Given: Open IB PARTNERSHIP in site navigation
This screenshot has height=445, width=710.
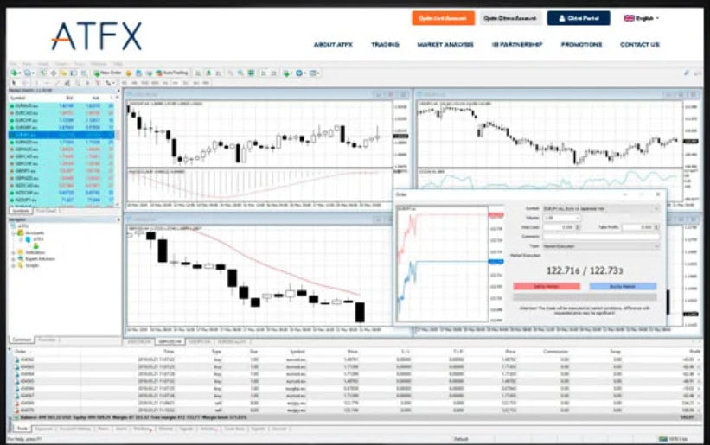Looking at the screenshot, I should (x=517, y=44).
